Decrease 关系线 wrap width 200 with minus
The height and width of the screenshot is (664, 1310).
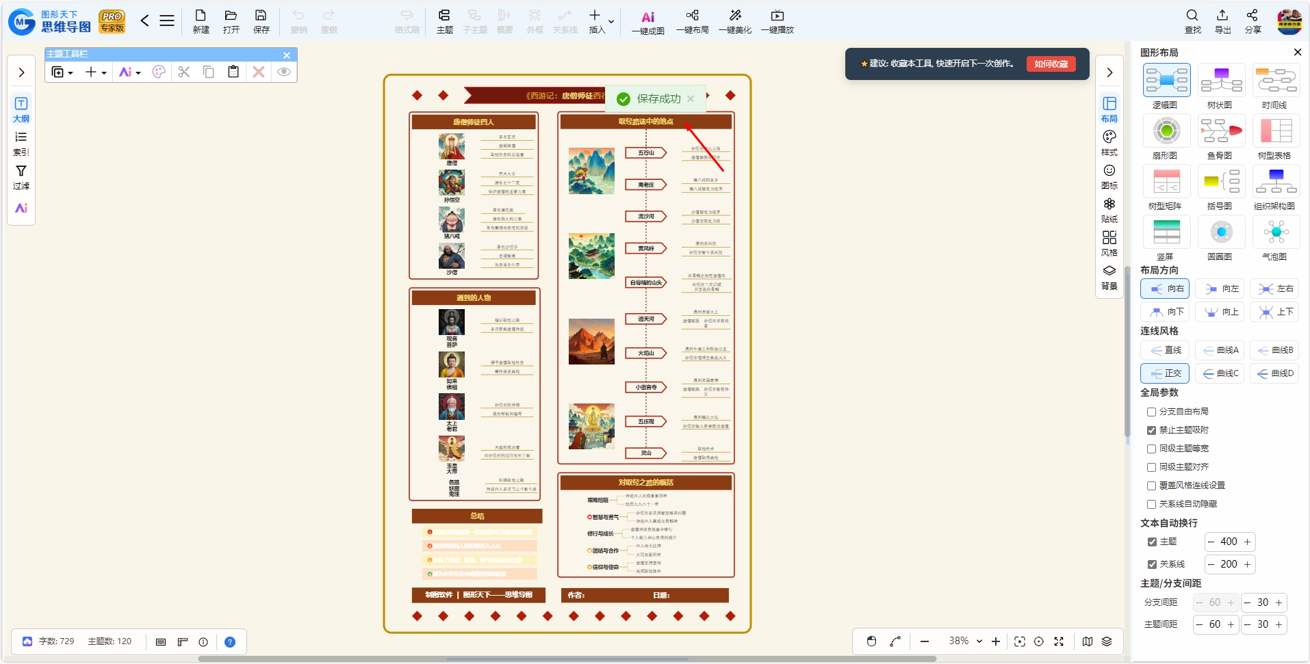(x=1211, y=564)
